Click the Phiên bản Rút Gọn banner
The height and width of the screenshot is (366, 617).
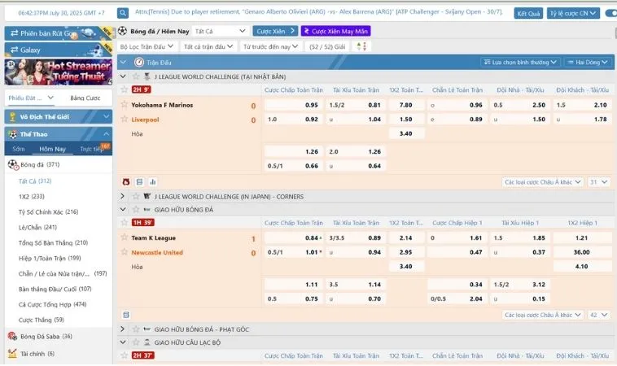[59, 33]
